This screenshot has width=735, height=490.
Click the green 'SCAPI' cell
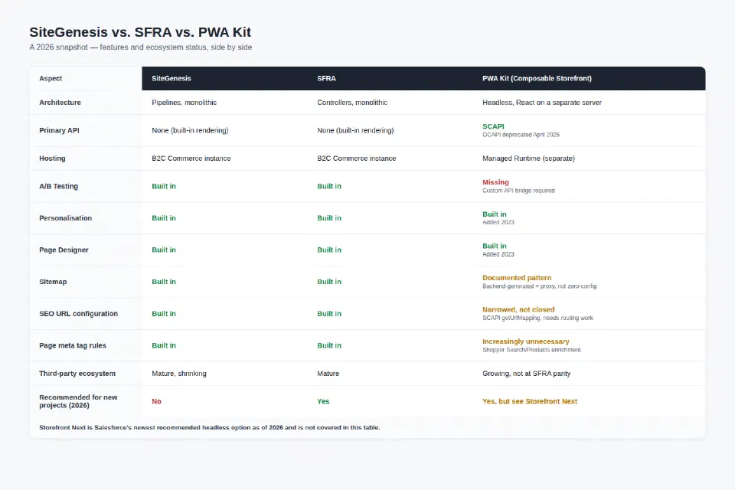click(493, 126)
